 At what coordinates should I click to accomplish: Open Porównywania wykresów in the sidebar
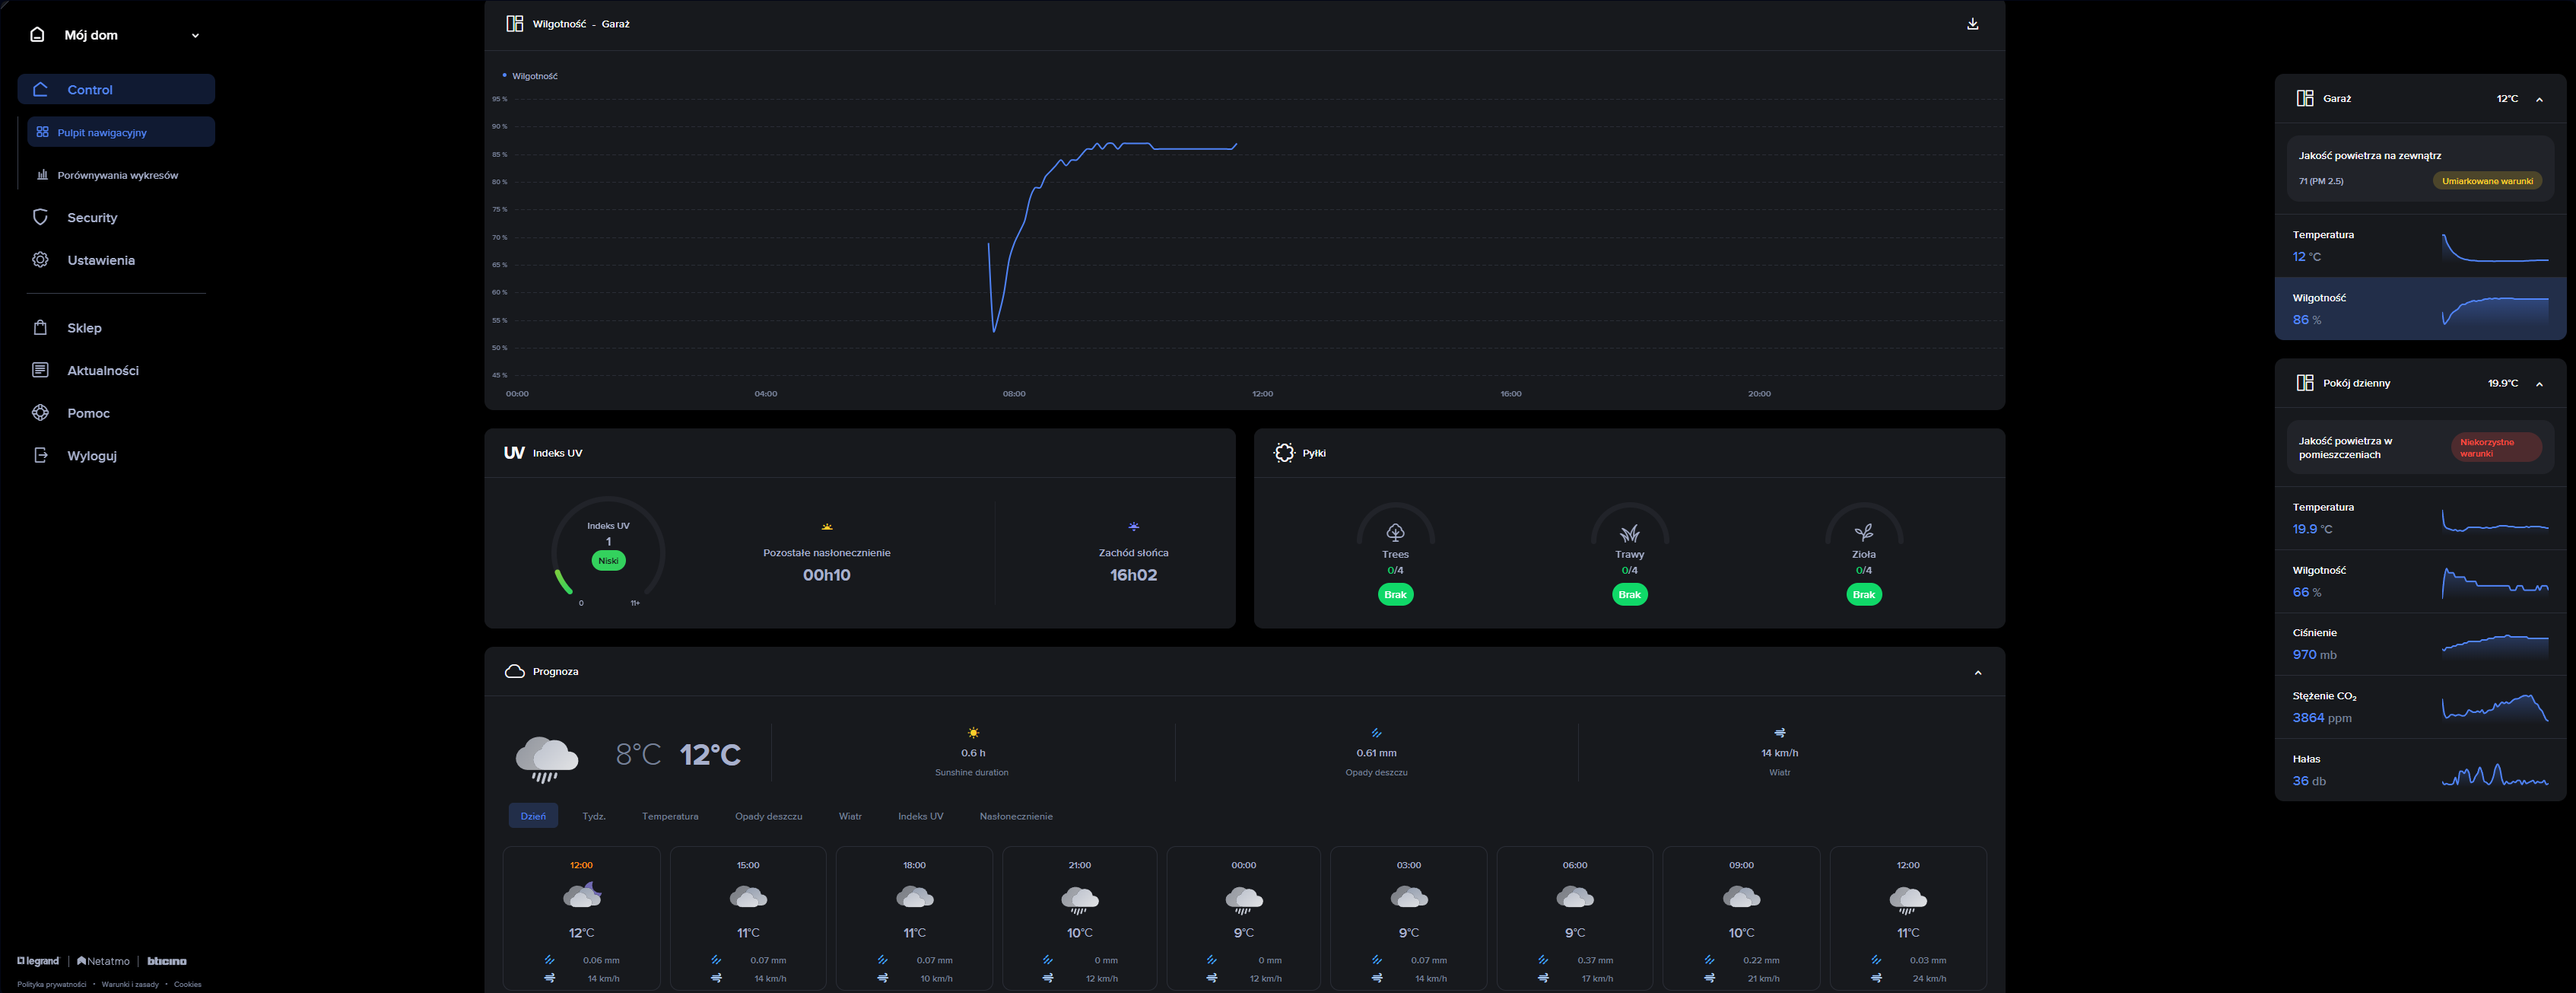pyautogui.click(x=117, y=175)
